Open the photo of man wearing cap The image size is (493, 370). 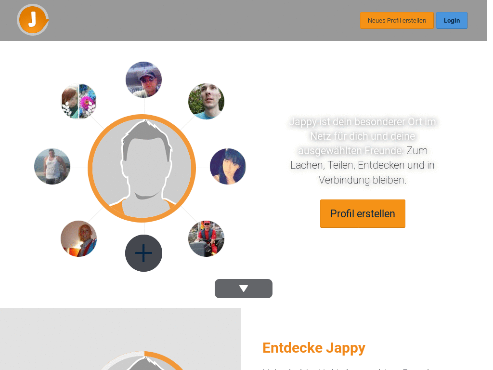[x=143, y=79]
